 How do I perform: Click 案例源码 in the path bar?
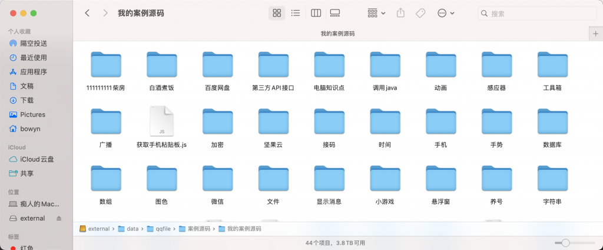tap(198, 229)
